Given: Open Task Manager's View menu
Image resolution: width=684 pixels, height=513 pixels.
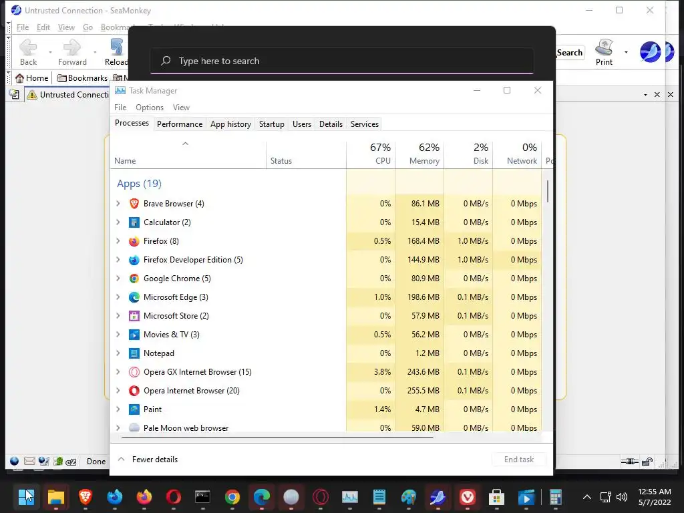Looking at the screenshot, I should pyautogui.click(x=181, y=108).
